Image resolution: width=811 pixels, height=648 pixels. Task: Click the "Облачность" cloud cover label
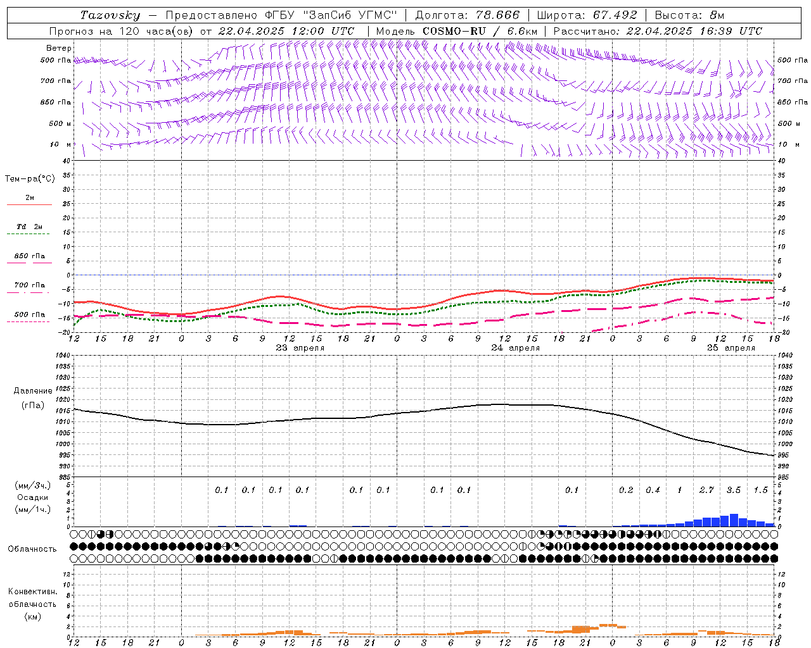tap(32, 549)
